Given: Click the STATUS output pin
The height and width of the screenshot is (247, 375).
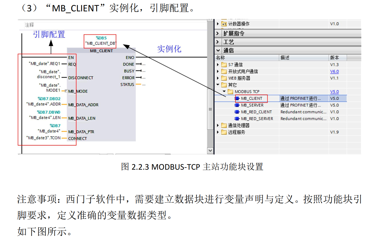Looking at the screenshot, I should (127, 85).
